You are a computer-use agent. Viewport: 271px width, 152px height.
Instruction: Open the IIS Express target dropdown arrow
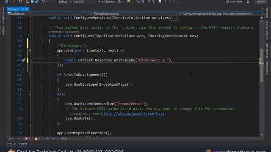tap(116, 2)
